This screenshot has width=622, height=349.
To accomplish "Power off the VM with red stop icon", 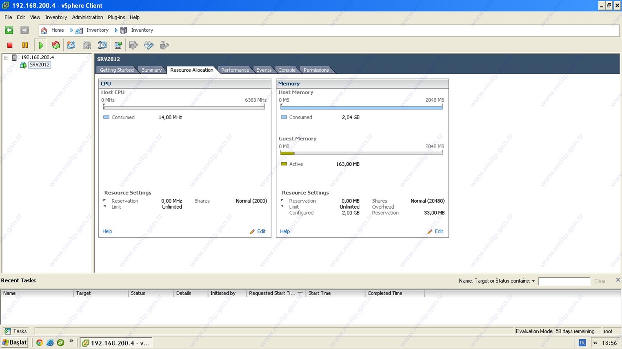I will coord(10,45).
